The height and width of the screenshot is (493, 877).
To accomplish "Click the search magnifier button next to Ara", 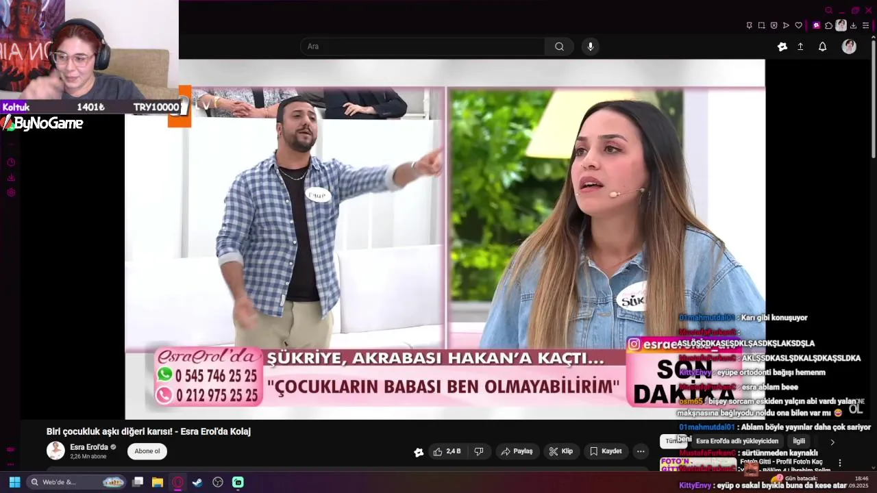I will (x=559, y=47).
